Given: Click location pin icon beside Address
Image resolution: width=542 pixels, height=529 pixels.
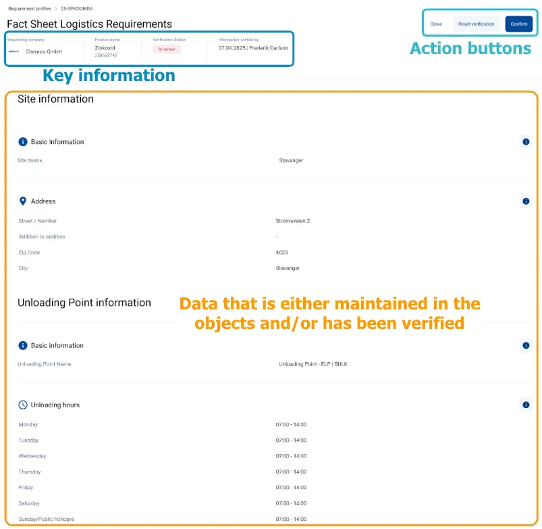Looking at the screenshot, I should [x=23, y=201].
